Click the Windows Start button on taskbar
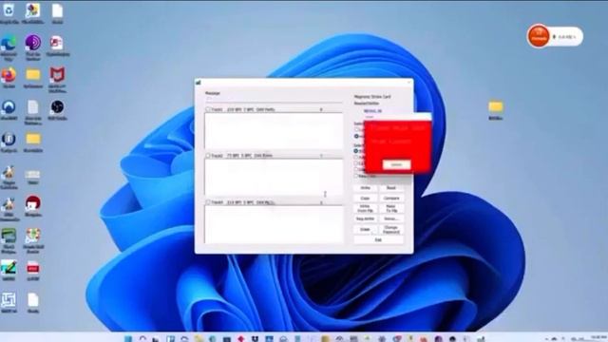Image resolution: width=608 pixels, height=342 pixels. 128,338
